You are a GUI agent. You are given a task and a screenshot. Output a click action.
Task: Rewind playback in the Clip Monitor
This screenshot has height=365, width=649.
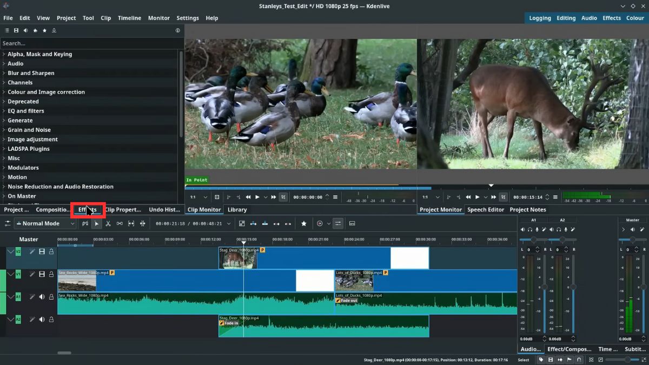pyautogui.click(x=248, y=197)
